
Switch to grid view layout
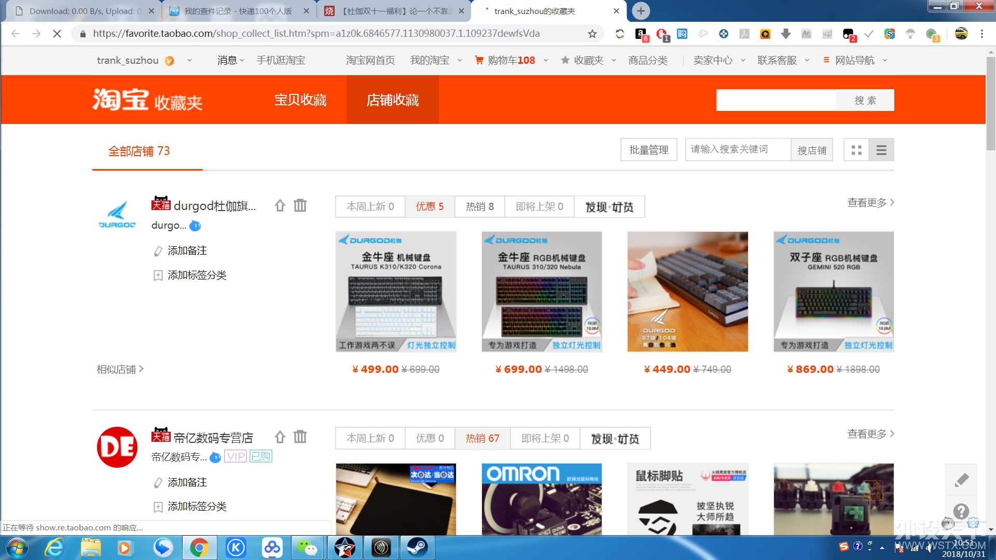(x=856, y=150)
